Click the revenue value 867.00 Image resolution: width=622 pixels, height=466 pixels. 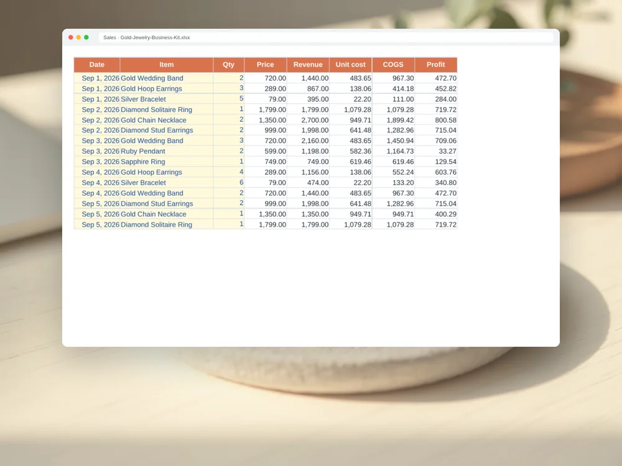click(x=318, y=89)
